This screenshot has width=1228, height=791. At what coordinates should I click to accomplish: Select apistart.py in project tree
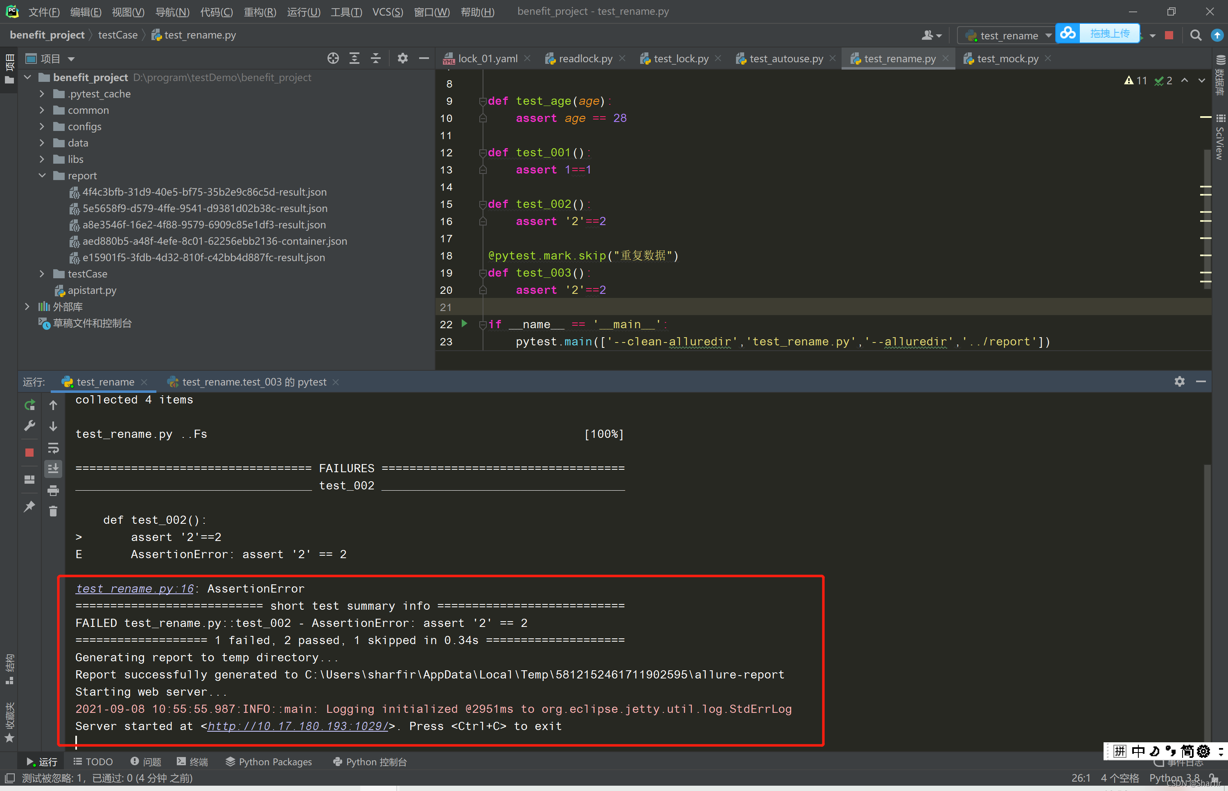point(92,290)
